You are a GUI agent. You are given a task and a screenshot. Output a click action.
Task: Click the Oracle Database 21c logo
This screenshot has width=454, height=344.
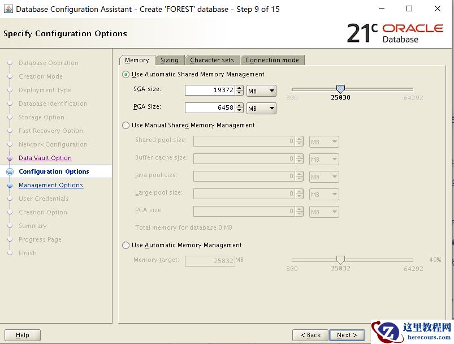coord(395,33)
